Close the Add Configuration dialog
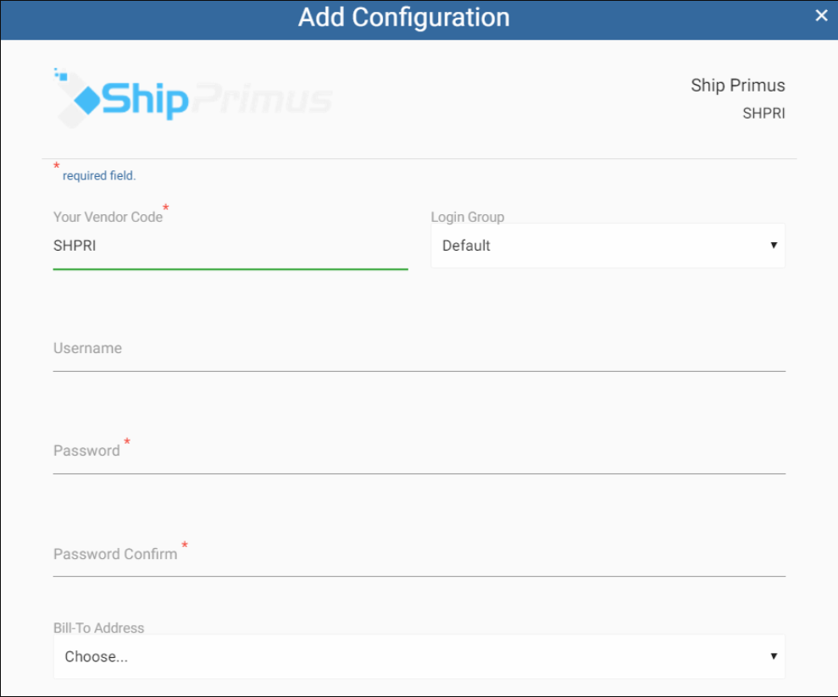 (x=821, y=15)
